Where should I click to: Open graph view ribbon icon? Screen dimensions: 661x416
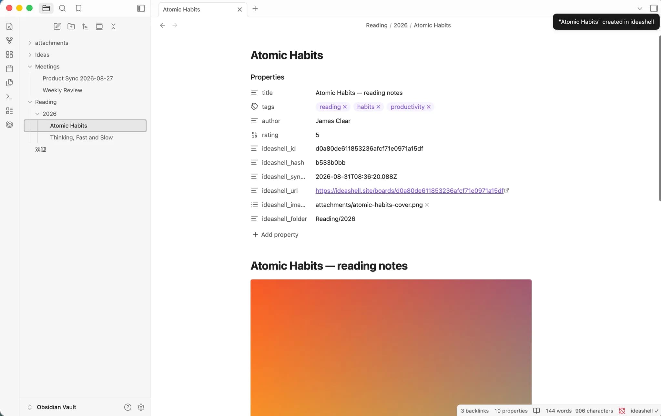9,40
